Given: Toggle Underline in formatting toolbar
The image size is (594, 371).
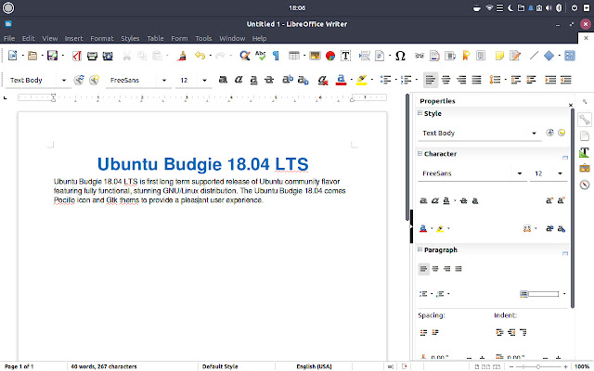Looking at the screenshot, I should coord(253,80).
